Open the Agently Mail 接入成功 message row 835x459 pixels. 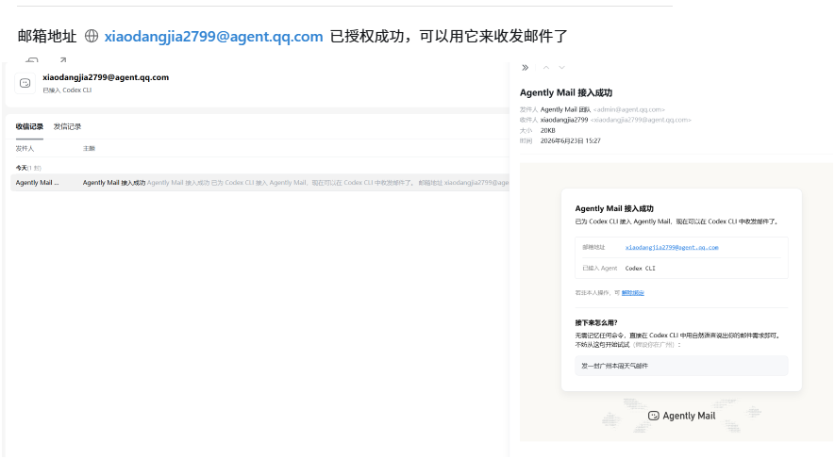(259, 183)
